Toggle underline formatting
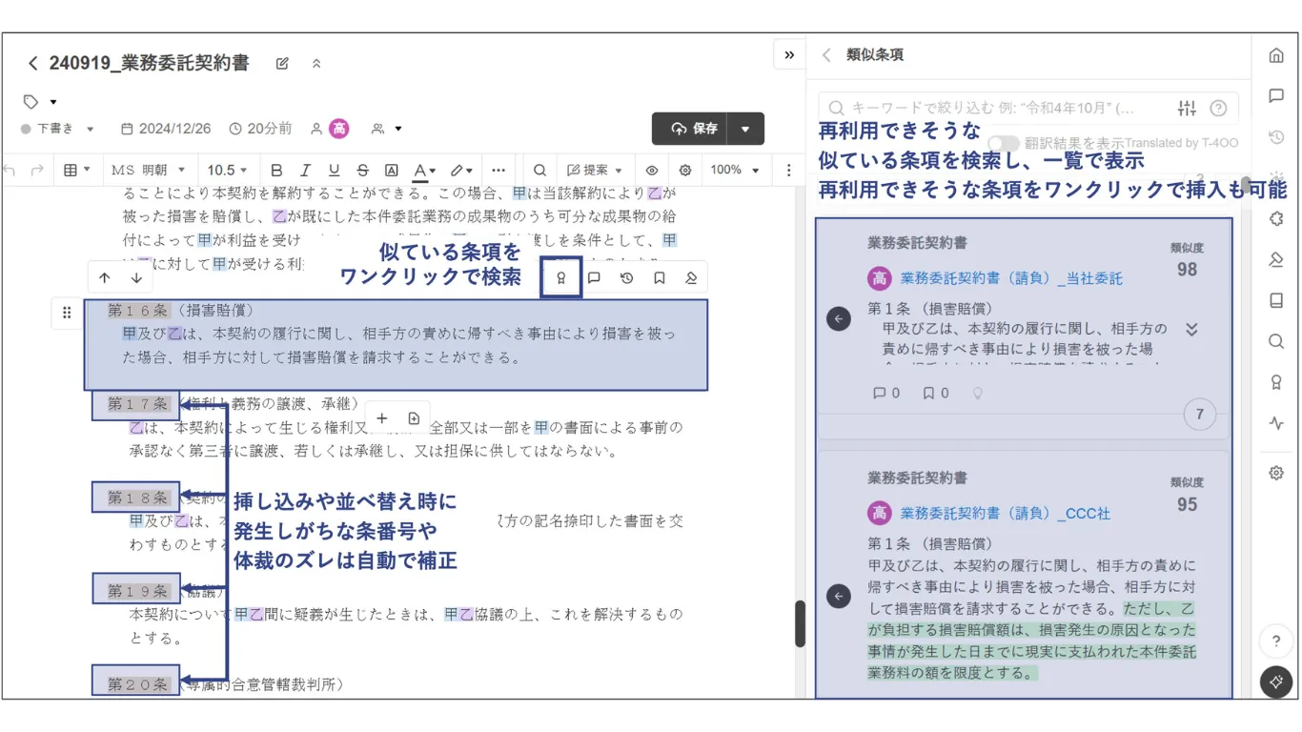The width and height of the screenshot is (1302, 732). tap(334, 170)
